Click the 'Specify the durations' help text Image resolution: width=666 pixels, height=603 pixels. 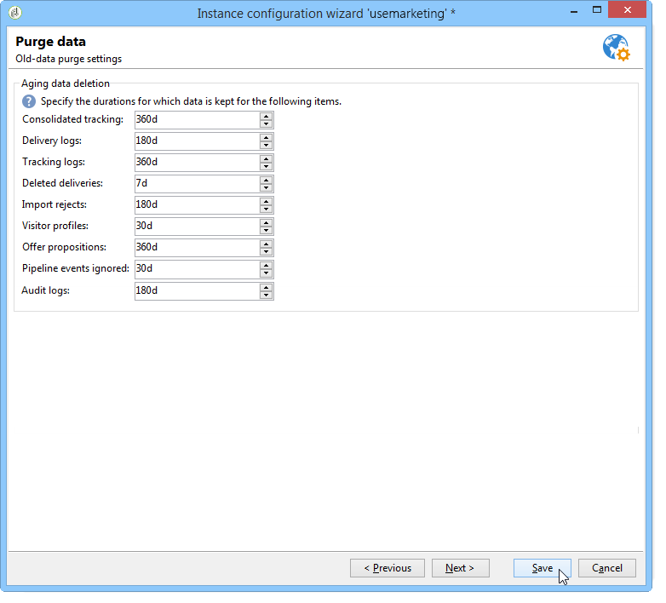[191, 101]
